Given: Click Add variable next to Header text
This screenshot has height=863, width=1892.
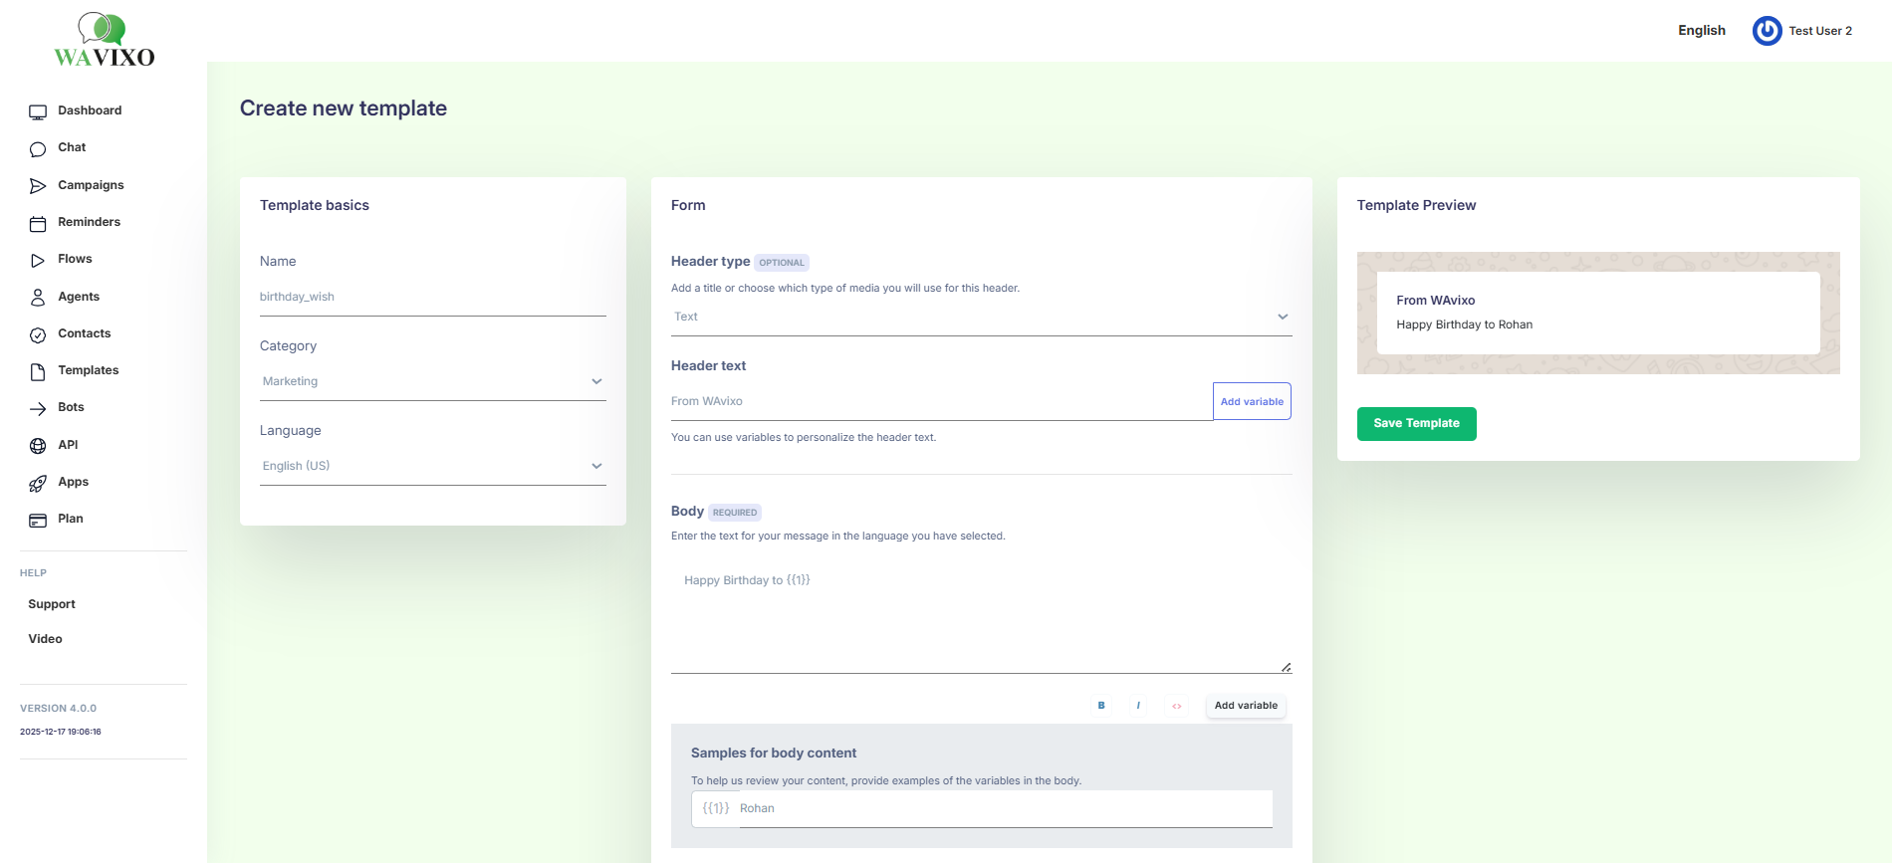Looking at the screenshot, I should (1252, 402).
